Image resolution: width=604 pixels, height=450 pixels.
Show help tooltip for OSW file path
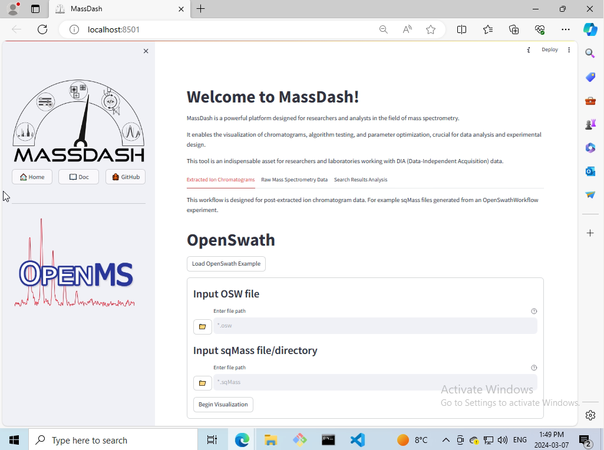click(534, 311)
